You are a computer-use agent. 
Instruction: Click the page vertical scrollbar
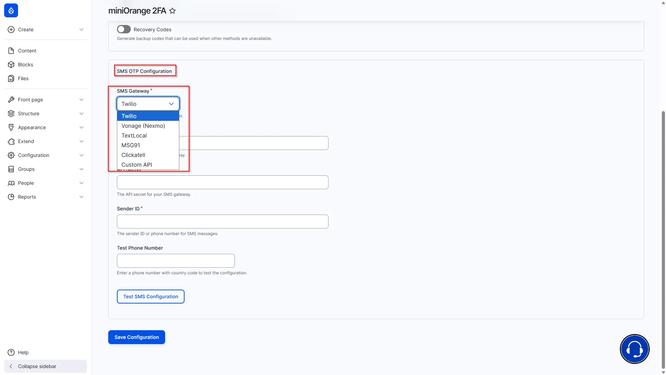point(663,240)
